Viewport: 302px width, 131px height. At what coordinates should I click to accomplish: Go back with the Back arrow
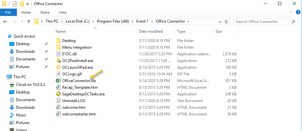(5, 22)
